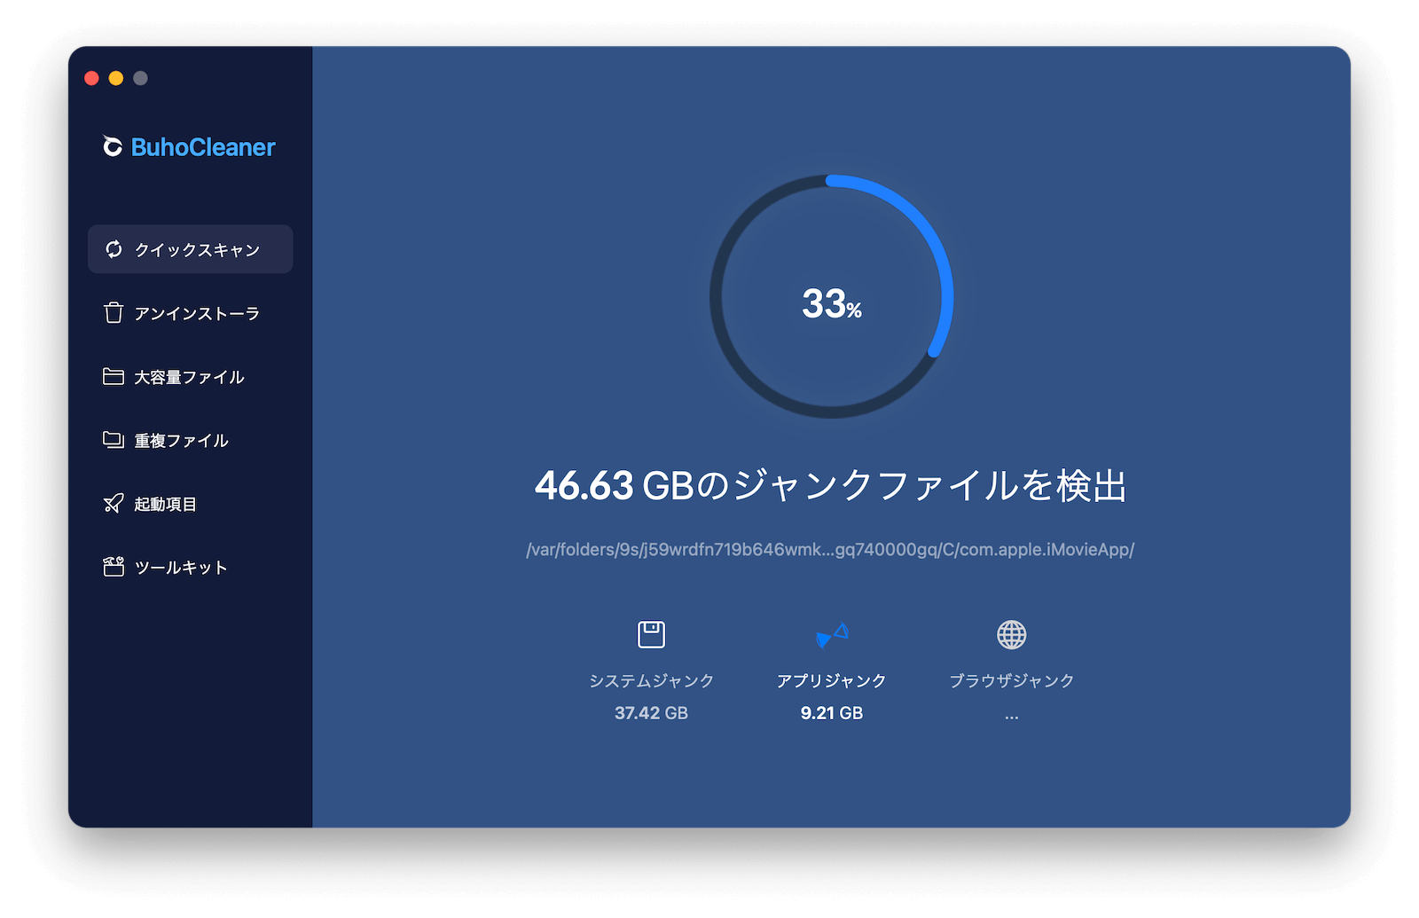Image resolution: width=1419 pixels, height=918 pixels.
Task: Click the Uninstaller trash can icon
Action: click(114, 313)
